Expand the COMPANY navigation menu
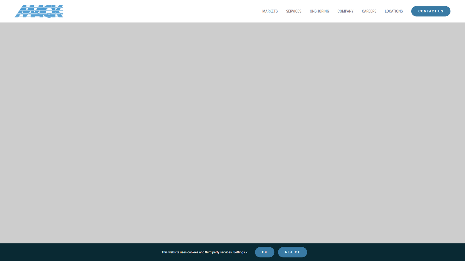This screenshot has width=465, height=261. (345, 11)
